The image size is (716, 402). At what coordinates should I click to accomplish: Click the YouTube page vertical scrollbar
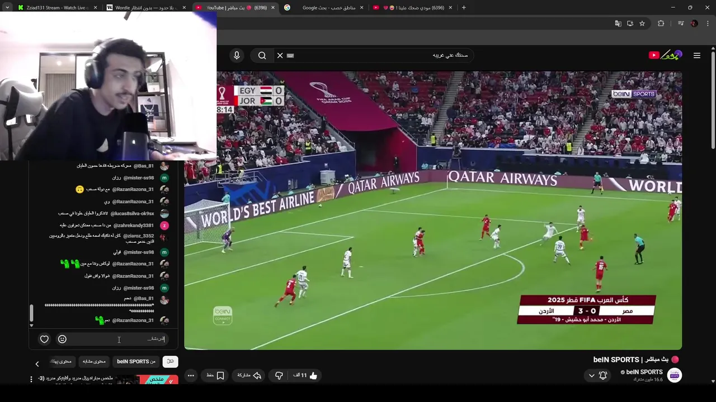[x=713, y=100]
